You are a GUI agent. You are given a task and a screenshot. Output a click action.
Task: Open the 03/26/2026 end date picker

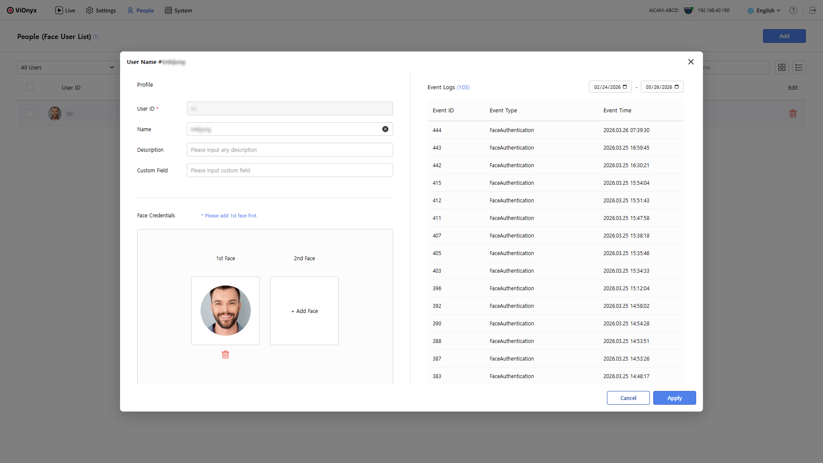[676, 87]
